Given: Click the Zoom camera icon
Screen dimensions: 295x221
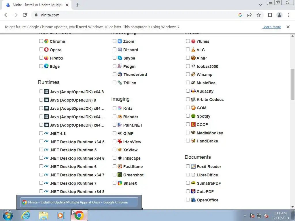Looking at the screenshot, I should pos(120,41).
